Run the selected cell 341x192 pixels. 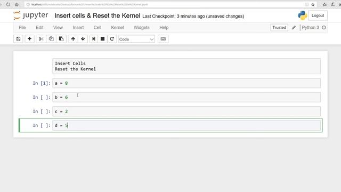[x=94, y=39]
